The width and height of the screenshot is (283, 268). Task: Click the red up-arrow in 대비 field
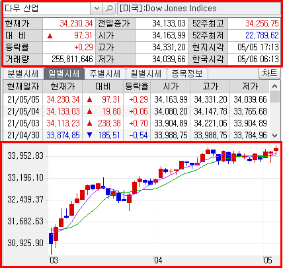pos(50,36)
